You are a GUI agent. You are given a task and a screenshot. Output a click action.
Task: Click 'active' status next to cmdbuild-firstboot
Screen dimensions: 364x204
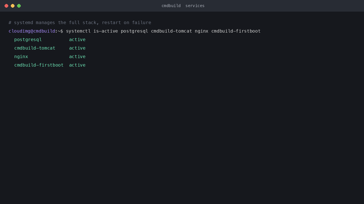(x=77, y=65)
